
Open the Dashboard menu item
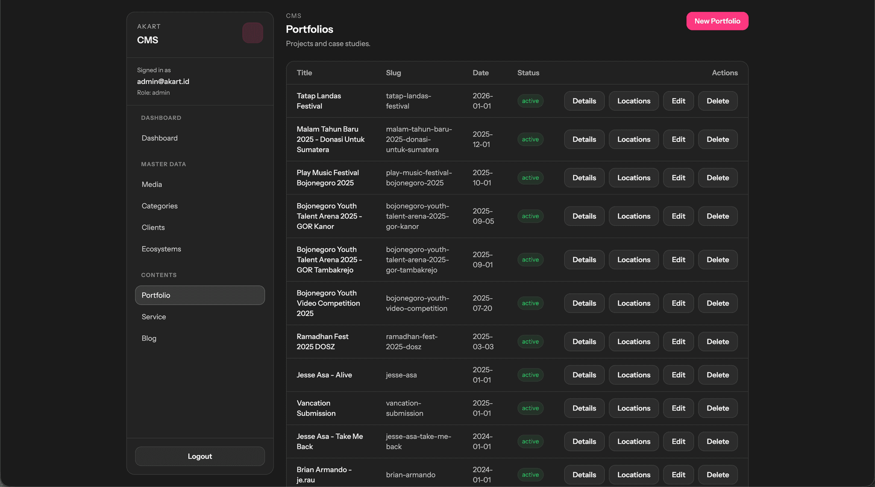click(159, 138)
